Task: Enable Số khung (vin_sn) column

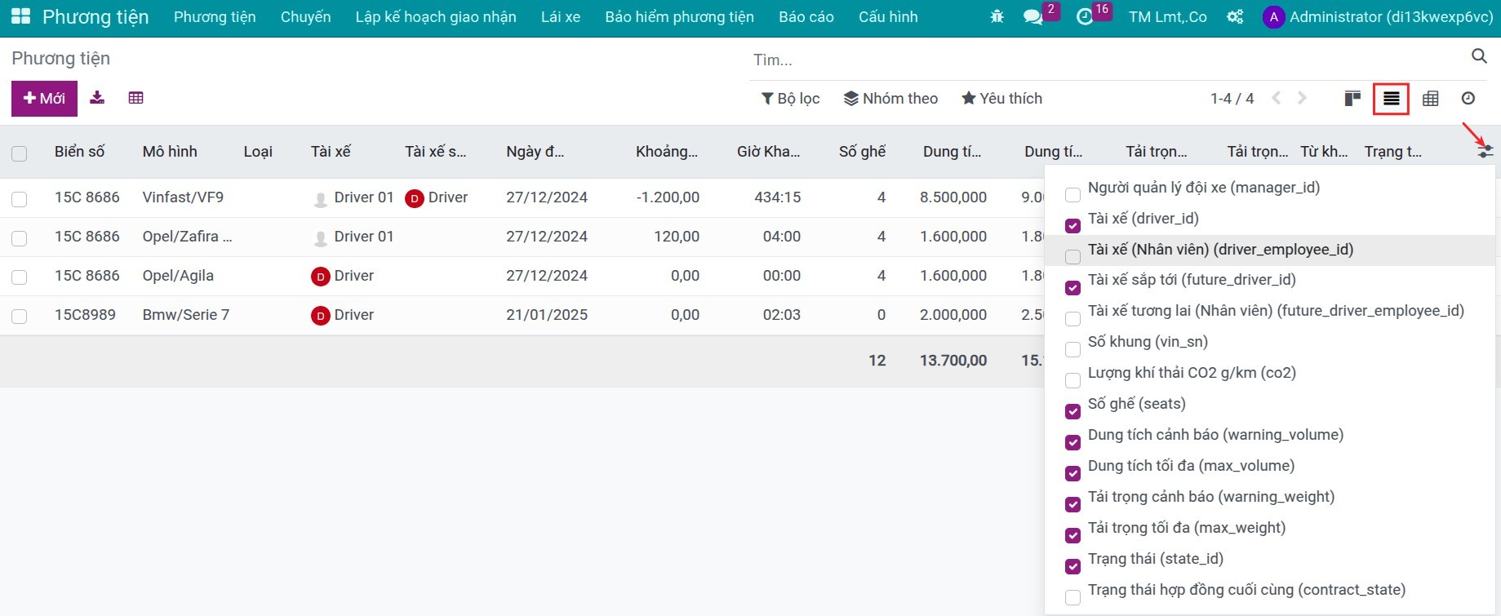Action: point(1072,349)
